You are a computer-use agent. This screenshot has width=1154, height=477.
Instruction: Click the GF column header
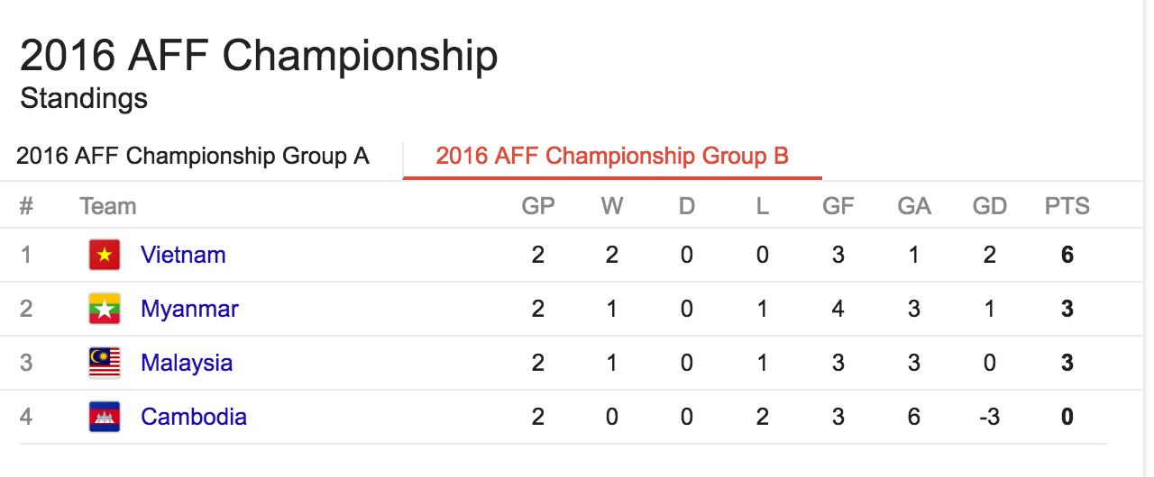(838, 206)
